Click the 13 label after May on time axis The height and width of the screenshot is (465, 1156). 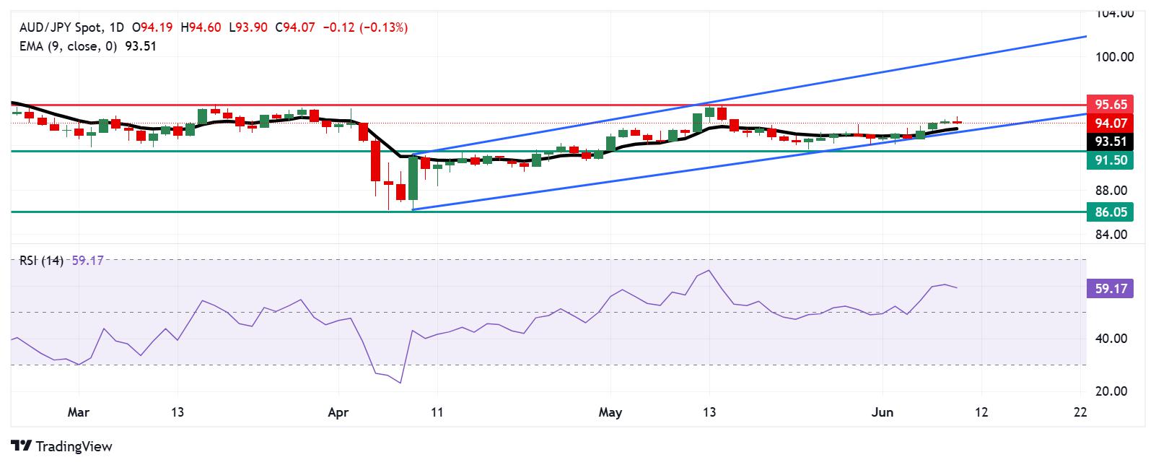coord(709,412)
